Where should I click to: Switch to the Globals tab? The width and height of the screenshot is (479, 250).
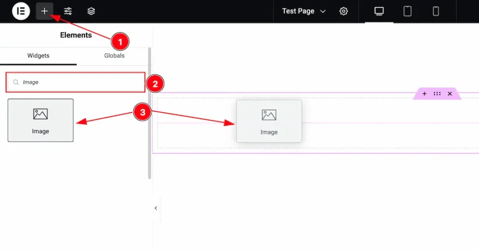tap(114, 56)
